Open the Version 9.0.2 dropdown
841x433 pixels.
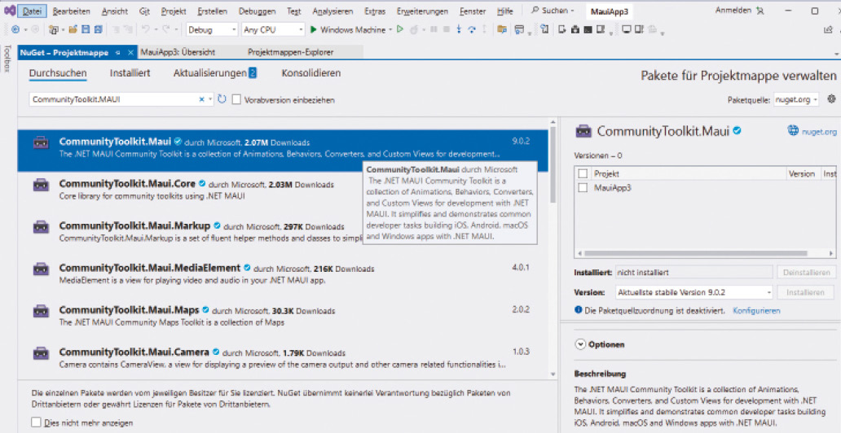[x=694, y=292]
